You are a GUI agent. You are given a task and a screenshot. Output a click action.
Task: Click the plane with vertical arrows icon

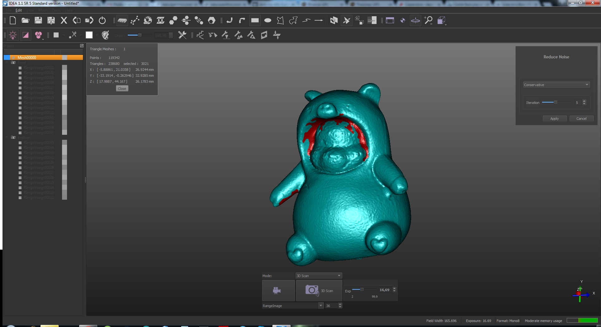point(277,35)
